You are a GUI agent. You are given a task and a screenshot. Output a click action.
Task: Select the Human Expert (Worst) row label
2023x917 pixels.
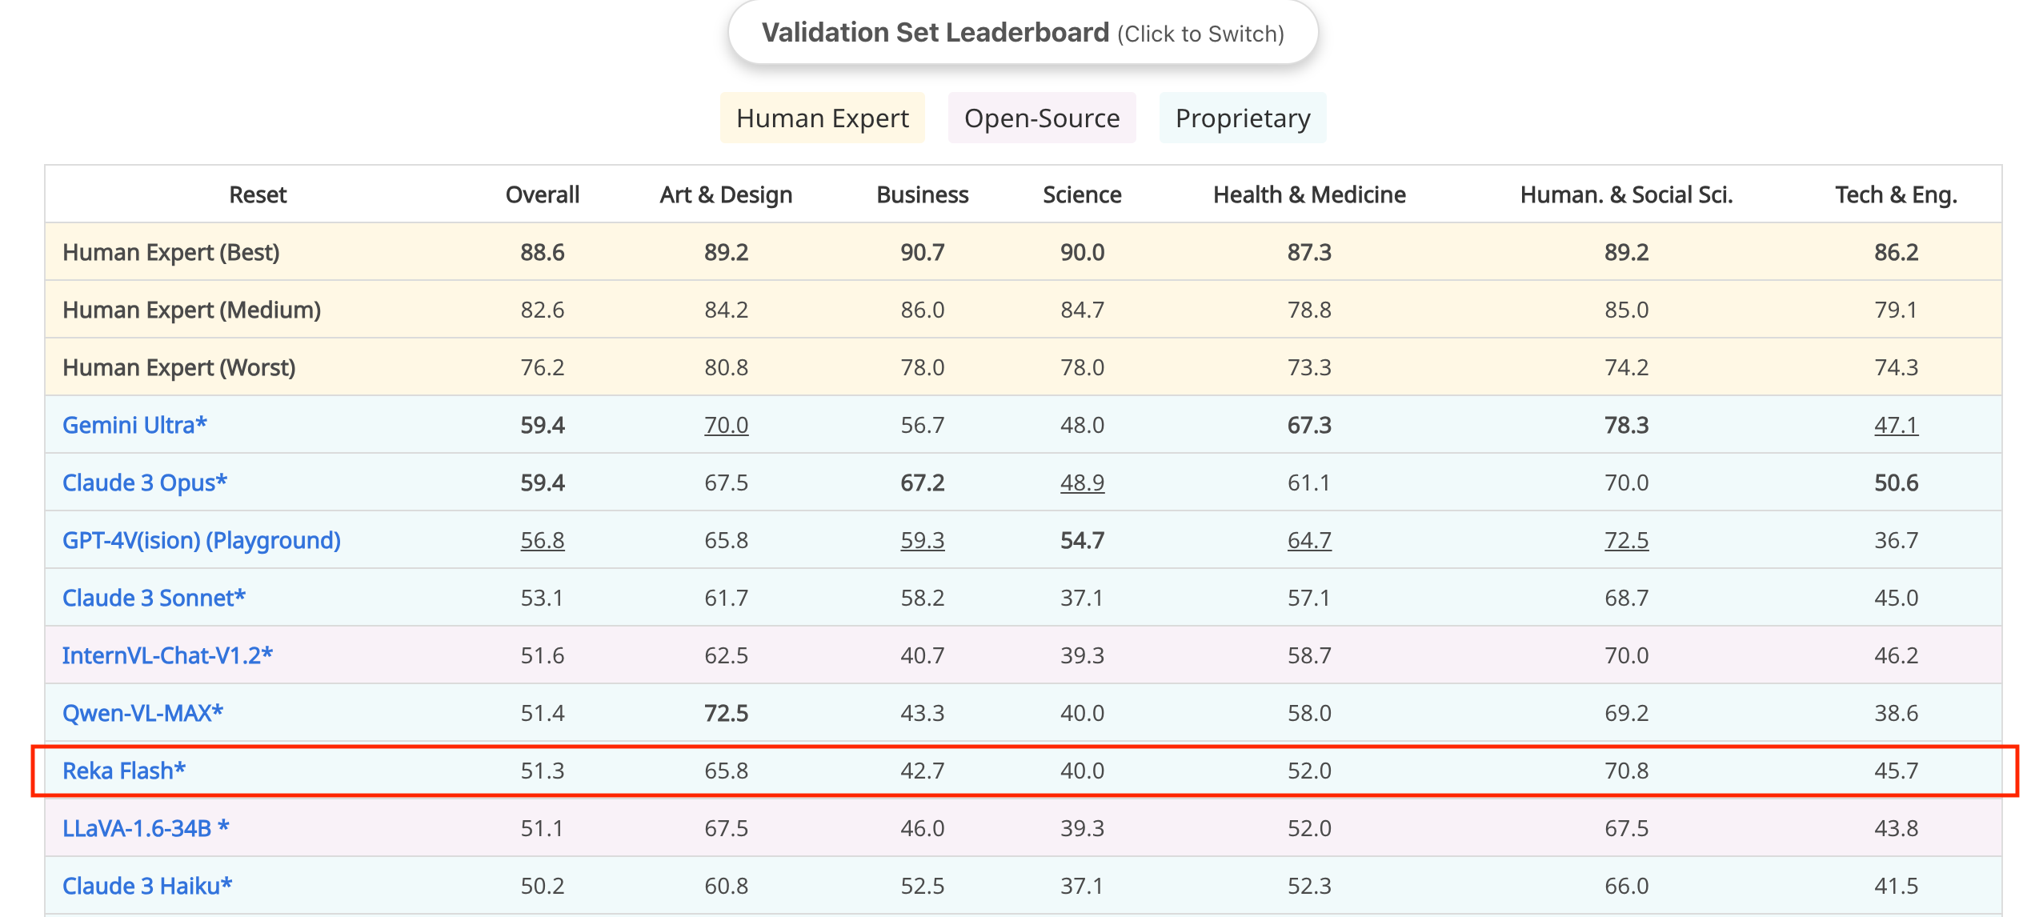pyautogui.click(x=179, y=367)
